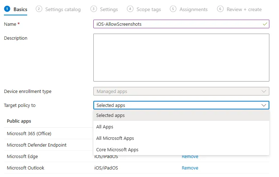Select the Microsoft Outlook app name
Image resolution: width=279 pixels, height=177 pixels.
pos(25,168)
